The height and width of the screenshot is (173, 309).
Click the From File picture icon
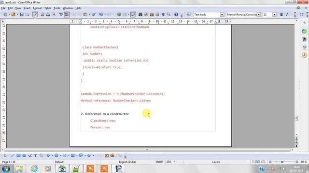(112, 156)
